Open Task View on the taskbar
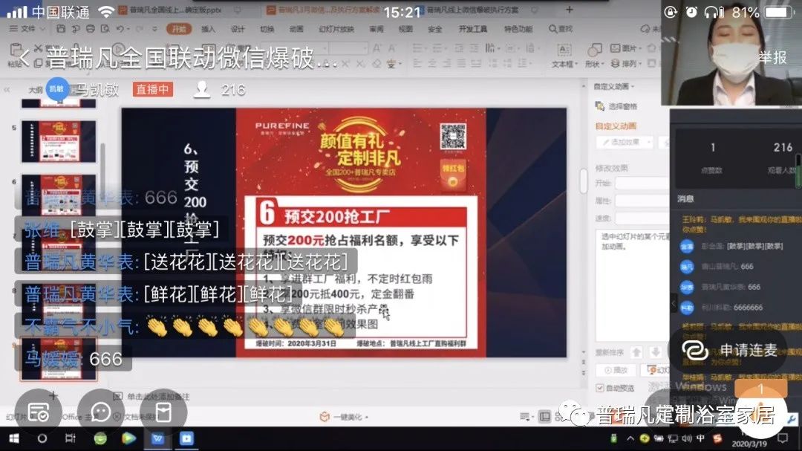This screenshot has width=802, height=451. (71, 438)
